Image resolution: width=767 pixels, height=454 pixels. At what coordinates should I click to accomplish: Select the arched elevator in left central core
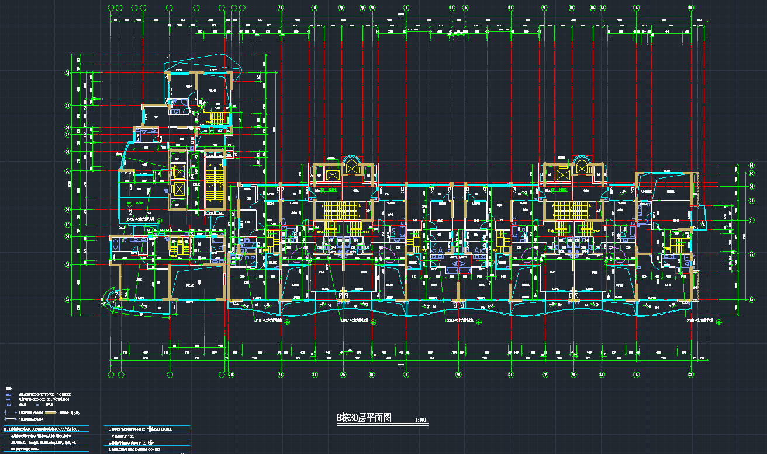[351, 166]
